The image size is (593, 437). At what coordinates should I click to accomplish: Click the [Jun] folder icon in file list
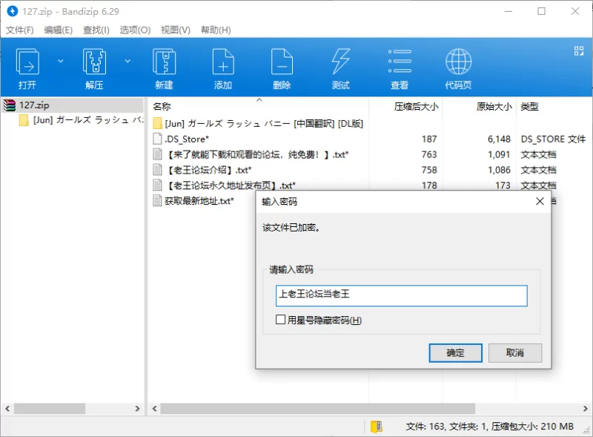(x=158, y=123)
